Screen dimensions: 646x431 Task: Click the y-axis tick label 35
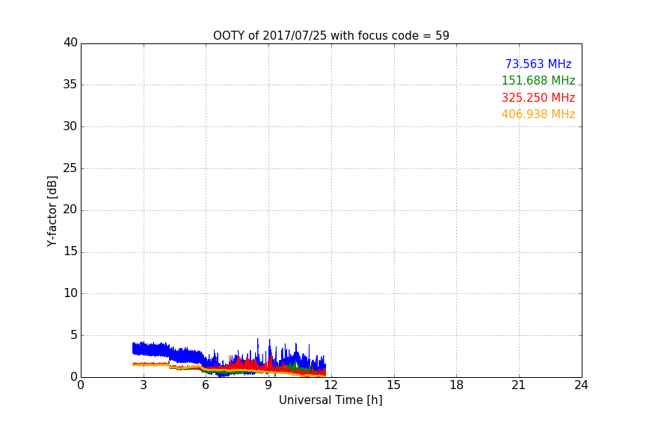pos(70,85)
